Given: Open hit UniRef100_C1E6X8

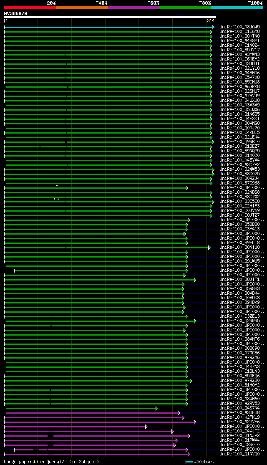Looking at the screenshot, I should [x=240, y=31].
